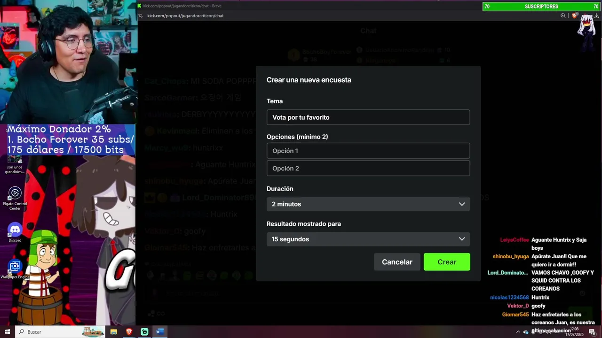Open Brave downloads icon
Viewport: 602px width, 338px height.
pyautogui.click(x=596, y=15)
